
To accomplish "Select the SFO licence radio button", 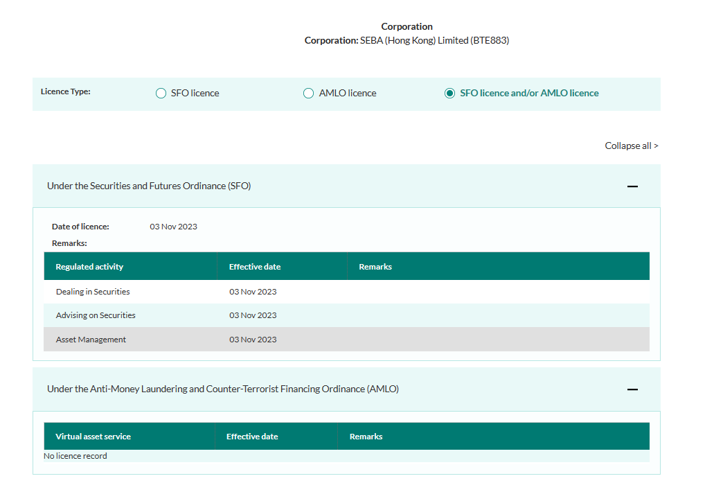I will coord(161,93).
